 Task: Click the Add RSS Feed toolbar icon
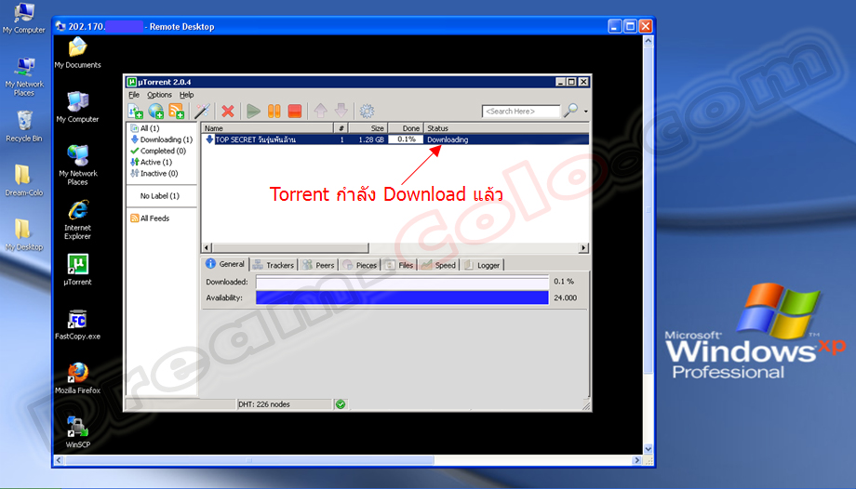(x=177, y=111)
